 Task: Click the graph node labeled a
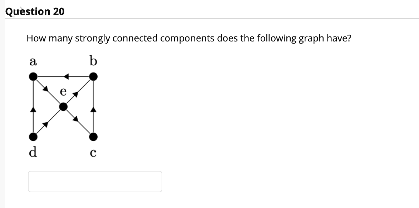(x=33, y=76)
